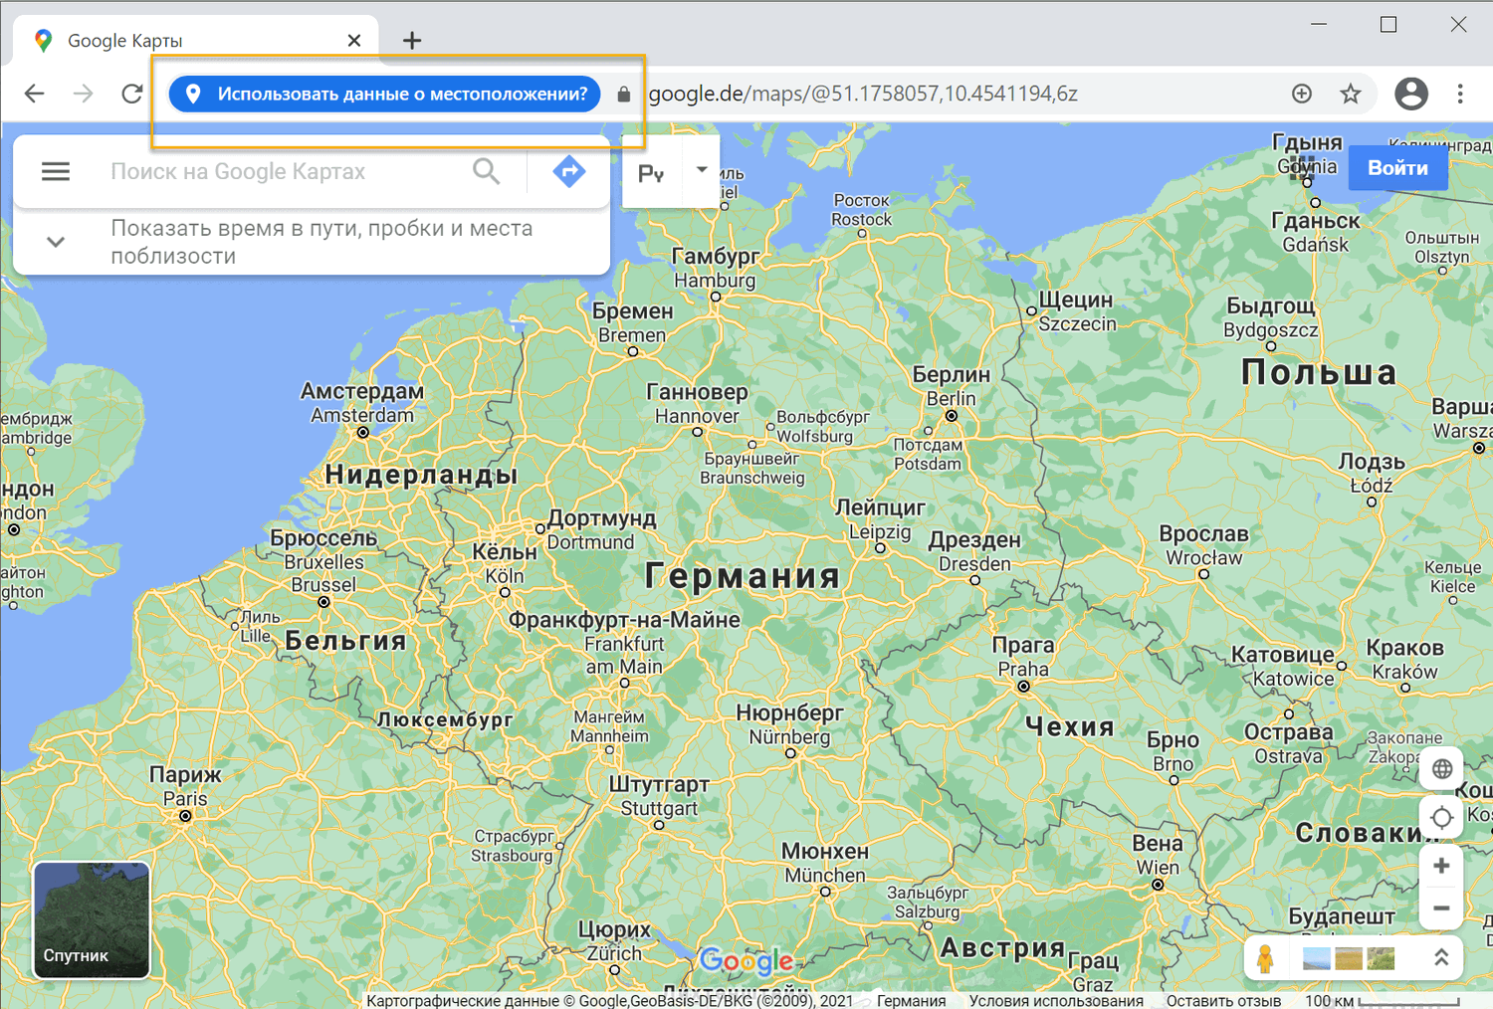
Task: Click the Германия link in the footer
Action: coord(911,1000)
